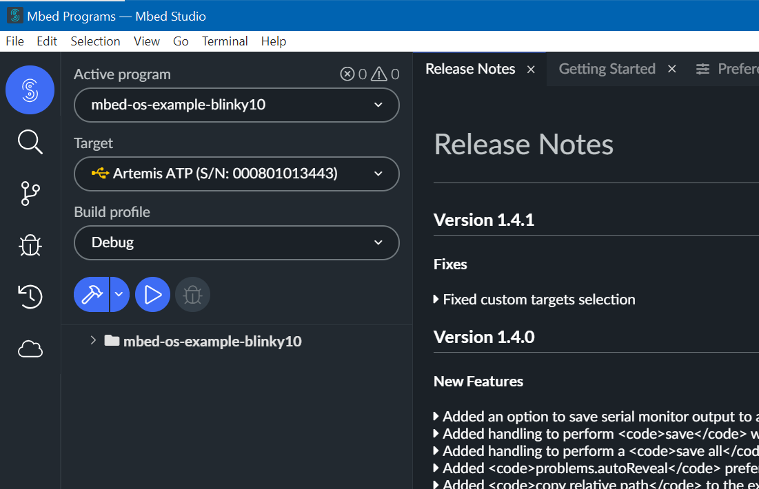Run program with the play button
The height and width of the screenshot is (489, 759).
tap(152, 295)
